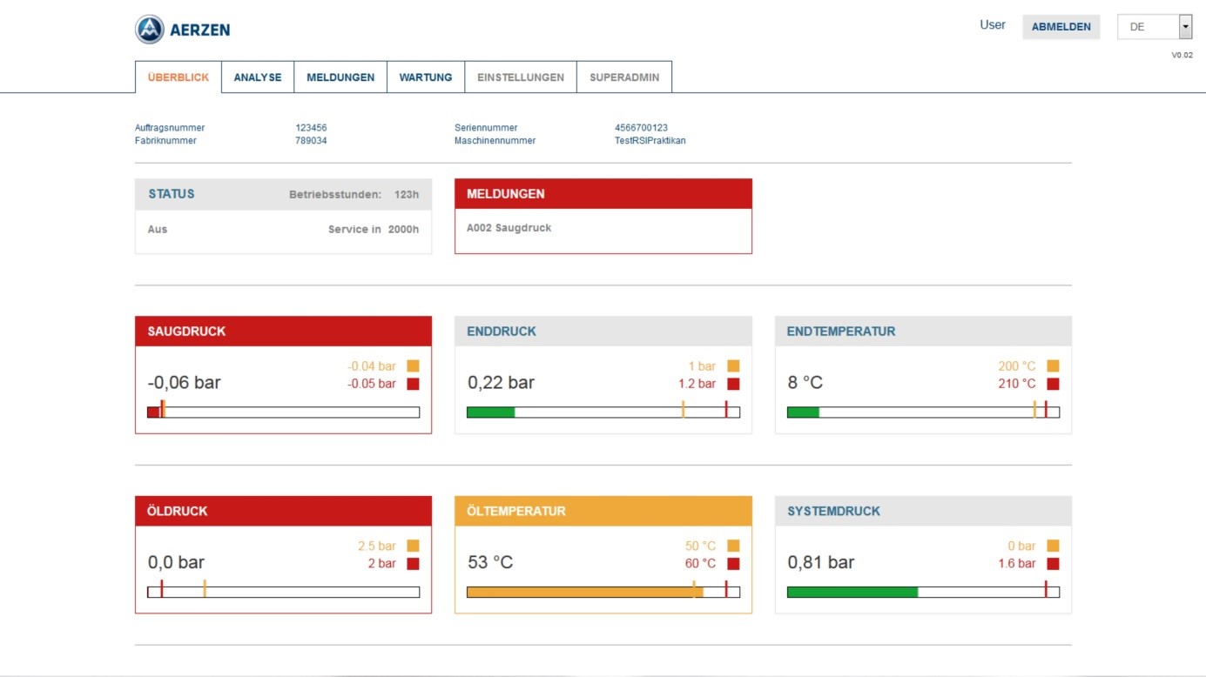
Task: Click the red alarm indicator next to -0.05 bar
Action: 414,383
